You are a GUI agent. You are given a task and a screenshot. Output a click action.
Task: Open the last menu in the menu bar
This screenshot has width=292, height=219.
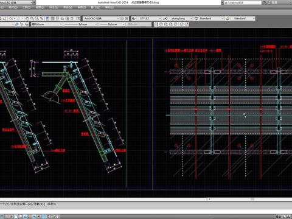point(109,7)
